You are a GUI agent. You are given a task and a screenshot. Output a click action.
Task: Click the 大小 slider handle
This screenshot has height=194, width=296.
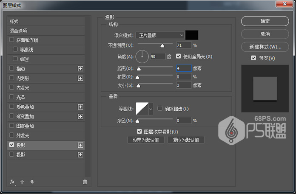point(138,86)
